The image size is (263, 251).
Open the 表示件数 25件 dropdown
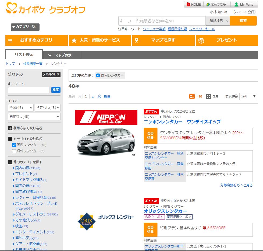(248, 96)
